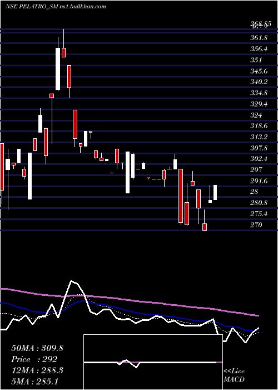The image size is (278, 390).
Task: Click the 50MA : 309.8 readout
Action: [x=37, y=348]
